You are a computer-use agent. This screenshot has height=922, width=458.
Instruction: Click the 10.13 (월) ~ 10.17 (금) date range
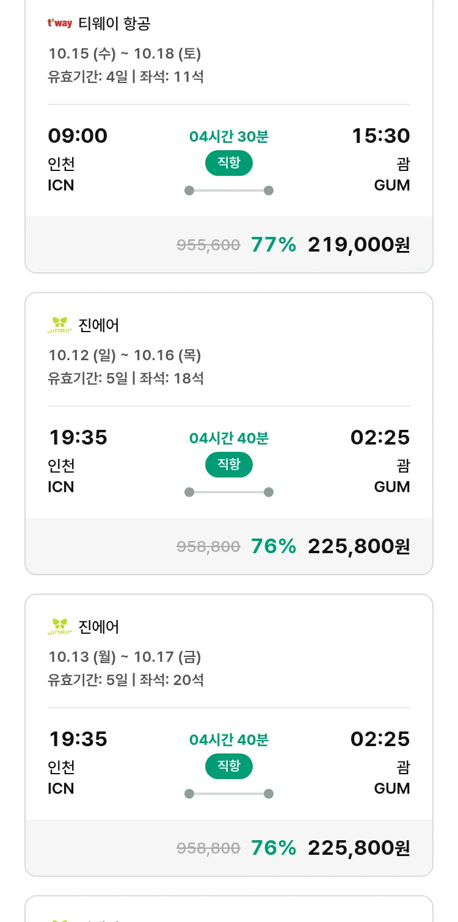(x=125, y=657)
